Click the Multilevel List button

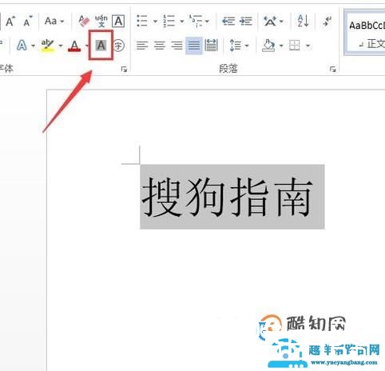pyautogui.click(x=196, y=21)
